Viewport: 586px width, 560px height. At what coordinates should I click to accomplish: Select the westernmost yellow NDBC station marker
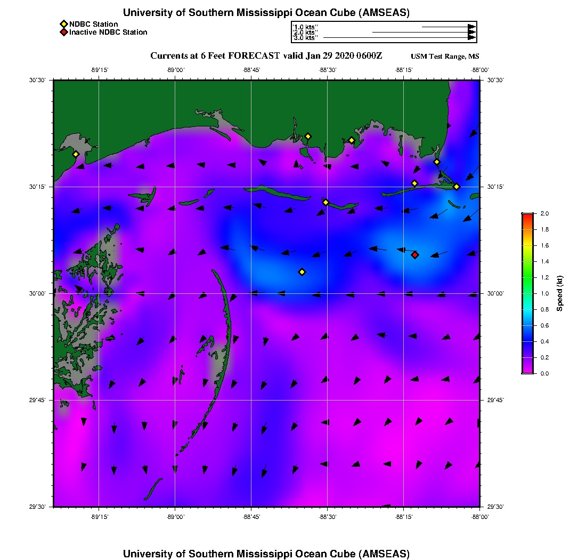click(x=76, y=154)
